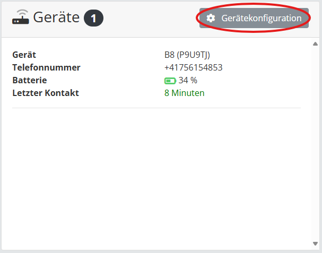The image size is (322, 253).
Task: Open the Gerätekonfiguration button
Action: [x=254, y=18]
